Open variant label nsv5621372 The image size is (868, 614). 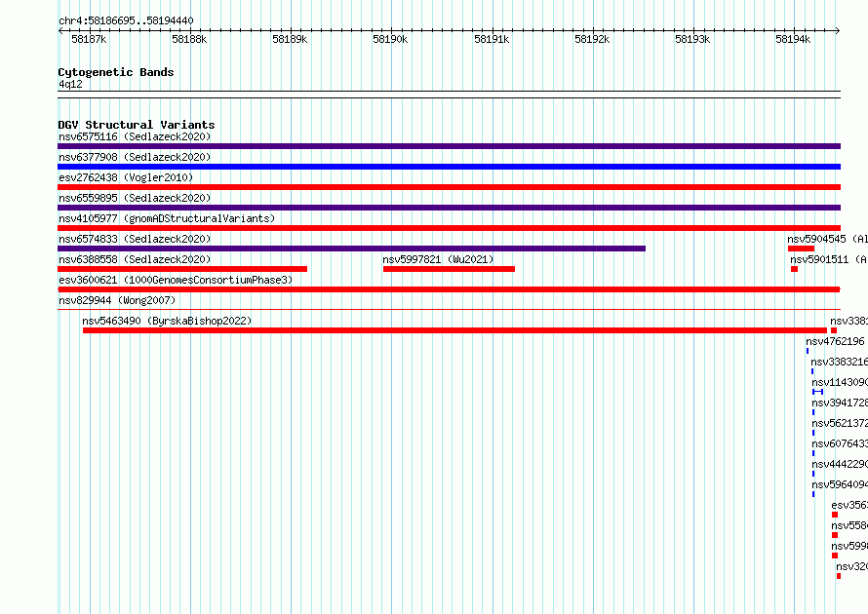point(840,423)
